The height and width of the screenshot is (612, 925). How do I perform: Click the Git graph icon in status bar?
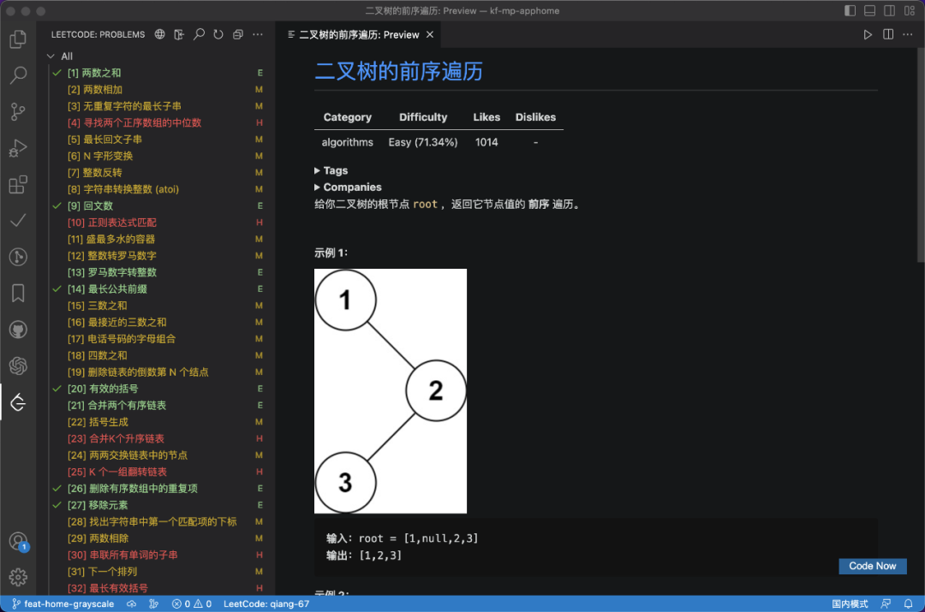point(153,603)
